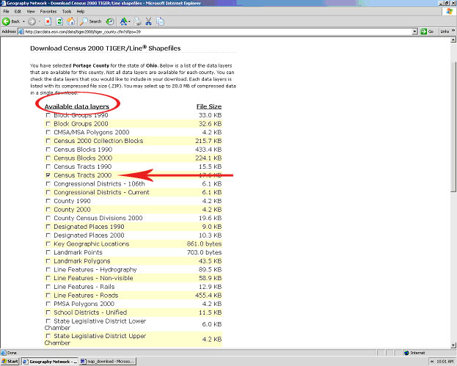Click the File Size column heading
The image size is (457, 366).
pos(209,106)
